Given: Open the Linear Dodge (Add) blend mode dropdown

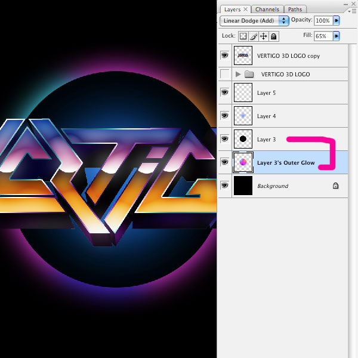Looking at the screenshot, I should click(x=254, y=21).
